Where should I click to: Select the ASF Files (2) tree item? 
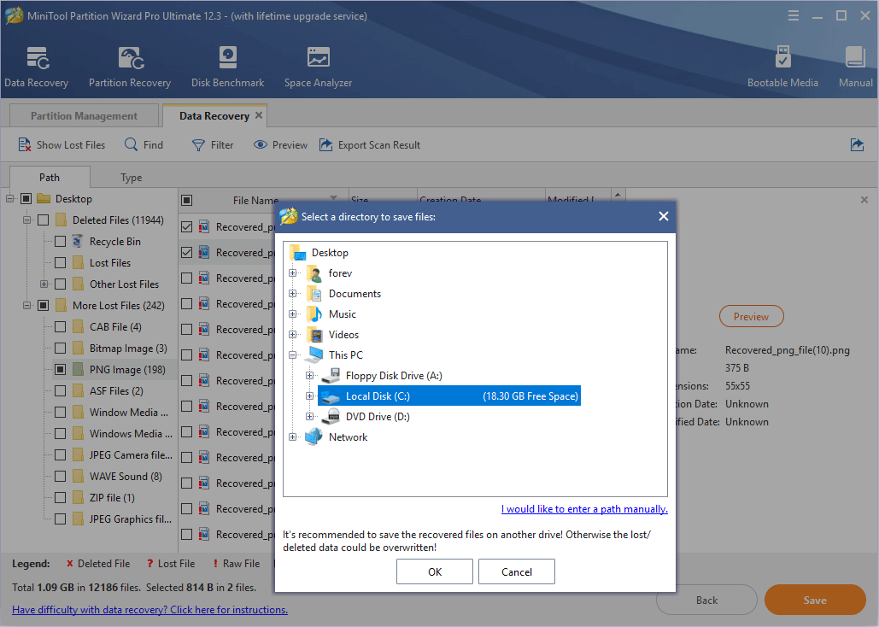(116, 391)
